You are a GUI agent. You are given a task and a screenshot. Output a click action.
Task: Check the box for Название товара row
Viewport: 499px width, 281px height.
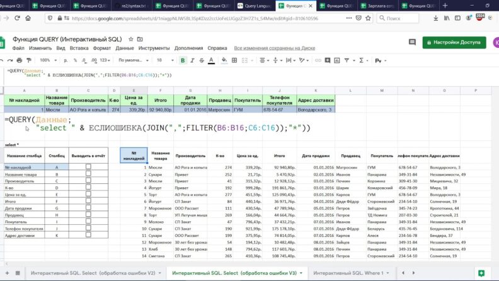pyautogui.click(x=88, y=173)
